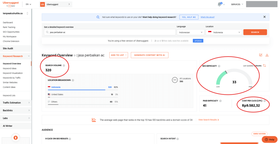Click the SEO difficulty gauge

(234, 77)
